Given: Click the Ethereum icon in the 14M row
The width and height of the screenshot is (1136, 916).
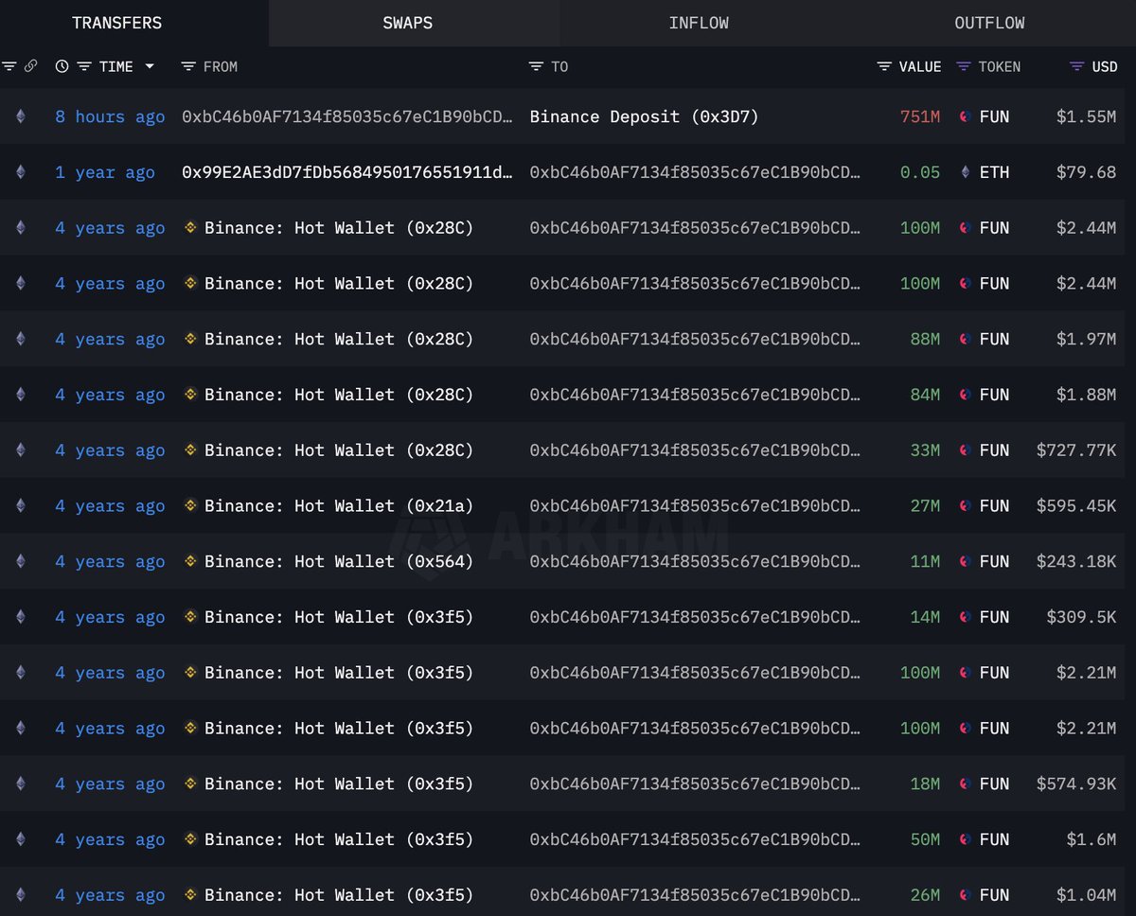Looking at the screenshot, I should point(21,617).
